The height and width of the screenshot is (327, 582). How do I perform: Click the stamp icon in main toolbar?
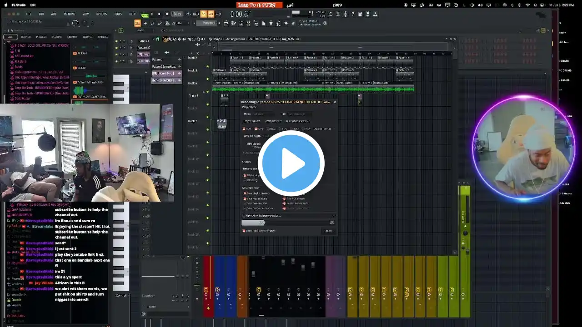(167, 23)
